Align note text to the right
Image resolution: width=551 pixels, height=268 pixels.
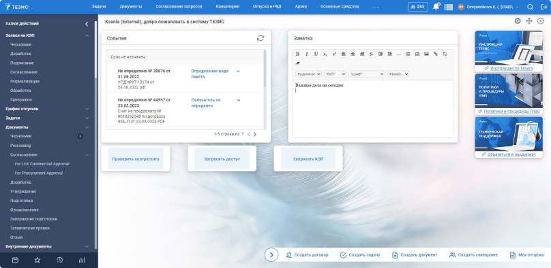point(362,54)
